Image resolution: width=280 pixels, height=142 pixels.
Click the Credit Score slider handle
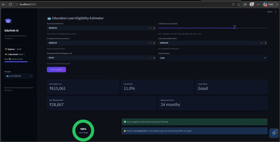[x=234, y=28]
